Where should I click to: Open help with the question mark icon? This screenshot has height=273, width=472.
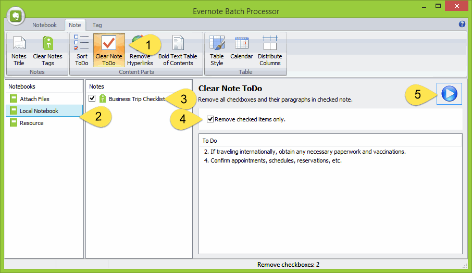(462, 24)
